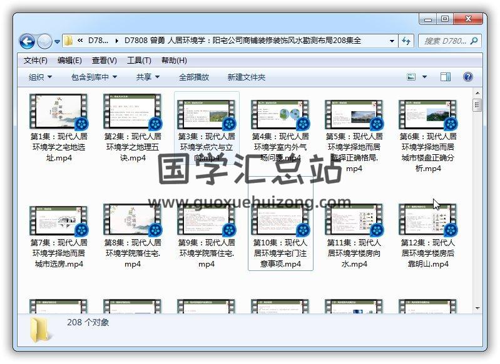Click the vertical scrollbar thumb
The width and height of the screenshot is (500, 364).
point(477,105)
